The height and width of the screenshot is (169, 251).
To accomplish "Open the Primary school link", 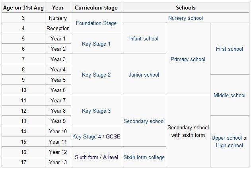I will coord(188,59).
